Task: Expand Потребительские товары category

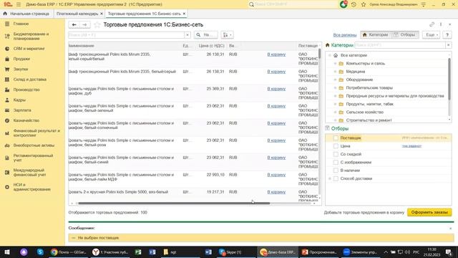Action: 335,87
